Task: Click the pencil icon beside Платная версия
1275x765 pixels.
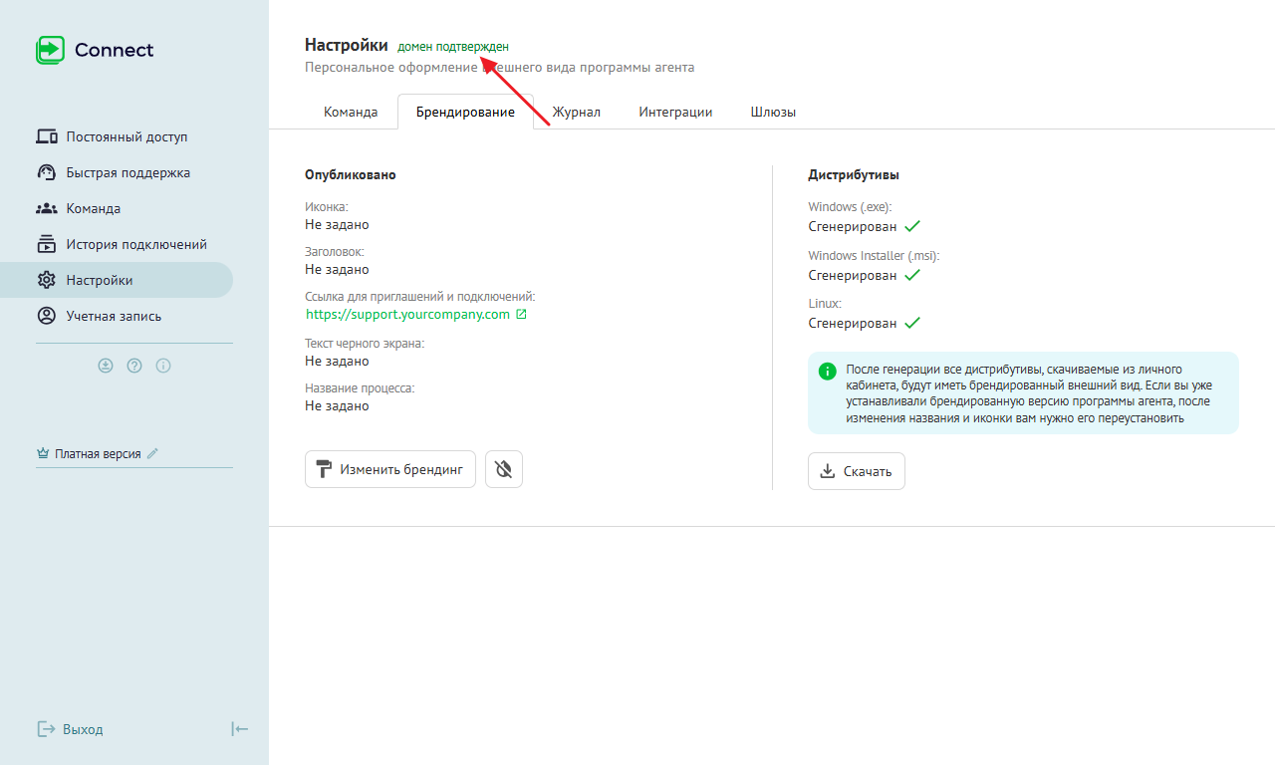Action: point(152,453)
